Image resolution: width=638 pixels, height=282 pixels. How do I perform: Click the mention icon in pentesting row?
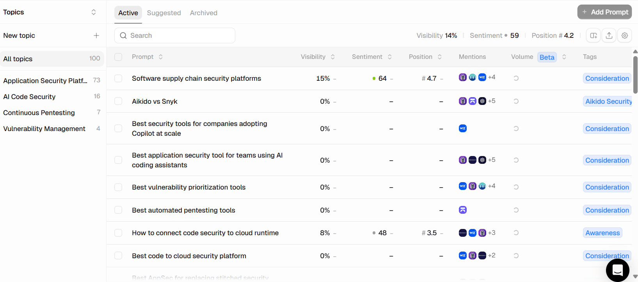pyautogui.click(x=463, y=210)
